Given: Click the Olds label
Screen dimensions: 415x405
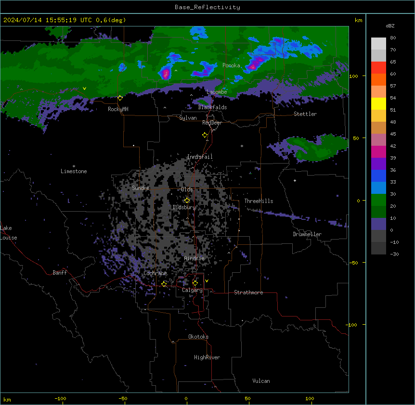Looking at the screenshot, I should pos(187,190).
